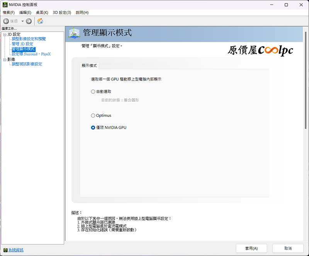
Task: Open the back history dropdown arrow
Action: 22,21
